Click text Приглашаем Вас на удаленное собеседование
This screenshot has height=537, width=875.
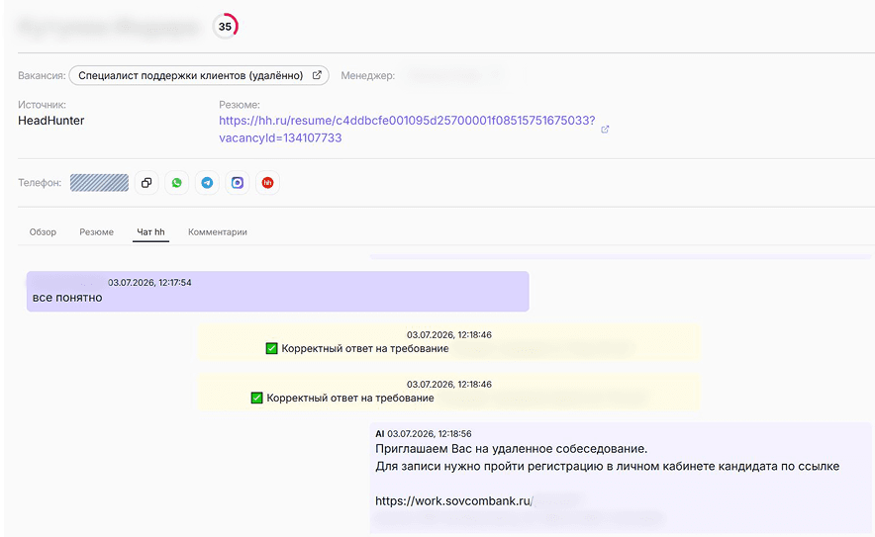tap(511, 449)
